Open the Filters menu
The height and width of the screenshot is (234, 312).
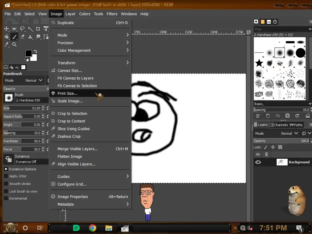click(112, 14)
